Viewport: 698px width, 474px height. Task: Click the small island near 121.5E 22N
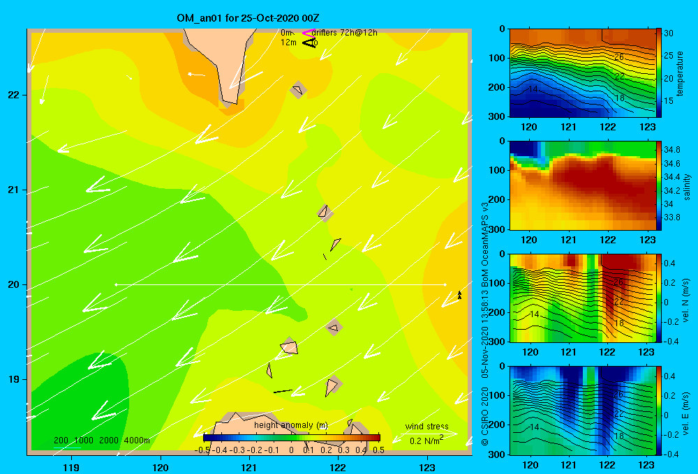(298, 90)
